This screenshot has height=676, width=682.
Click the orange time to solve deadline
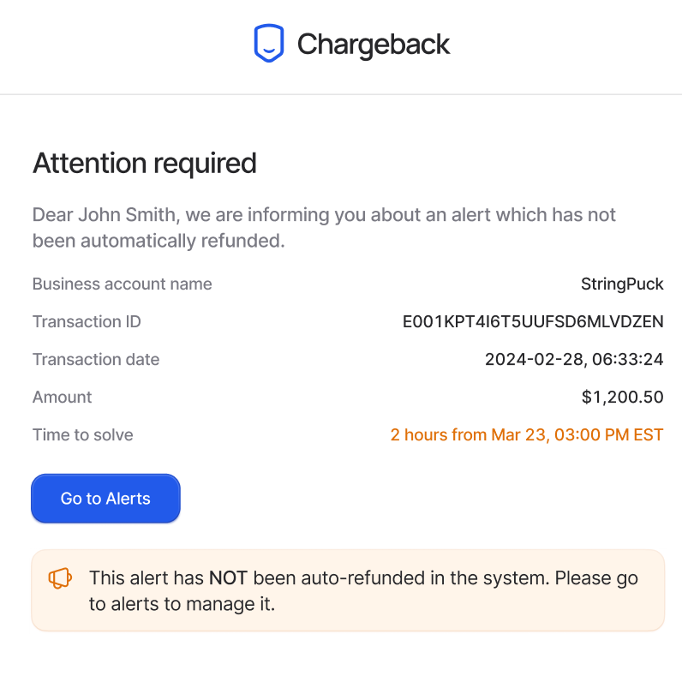[527, 435]
